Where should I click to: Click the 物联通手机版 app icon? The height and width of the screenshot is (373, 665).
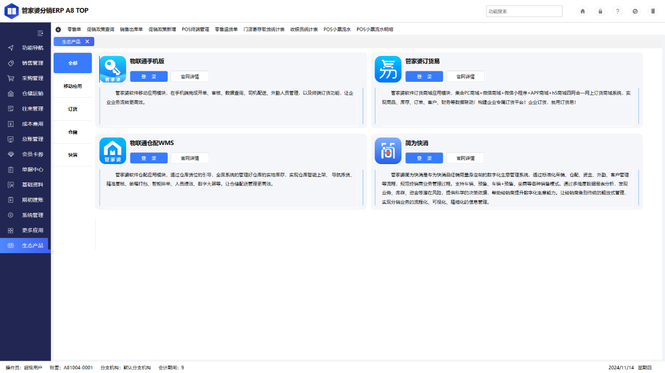click(113, 69)
